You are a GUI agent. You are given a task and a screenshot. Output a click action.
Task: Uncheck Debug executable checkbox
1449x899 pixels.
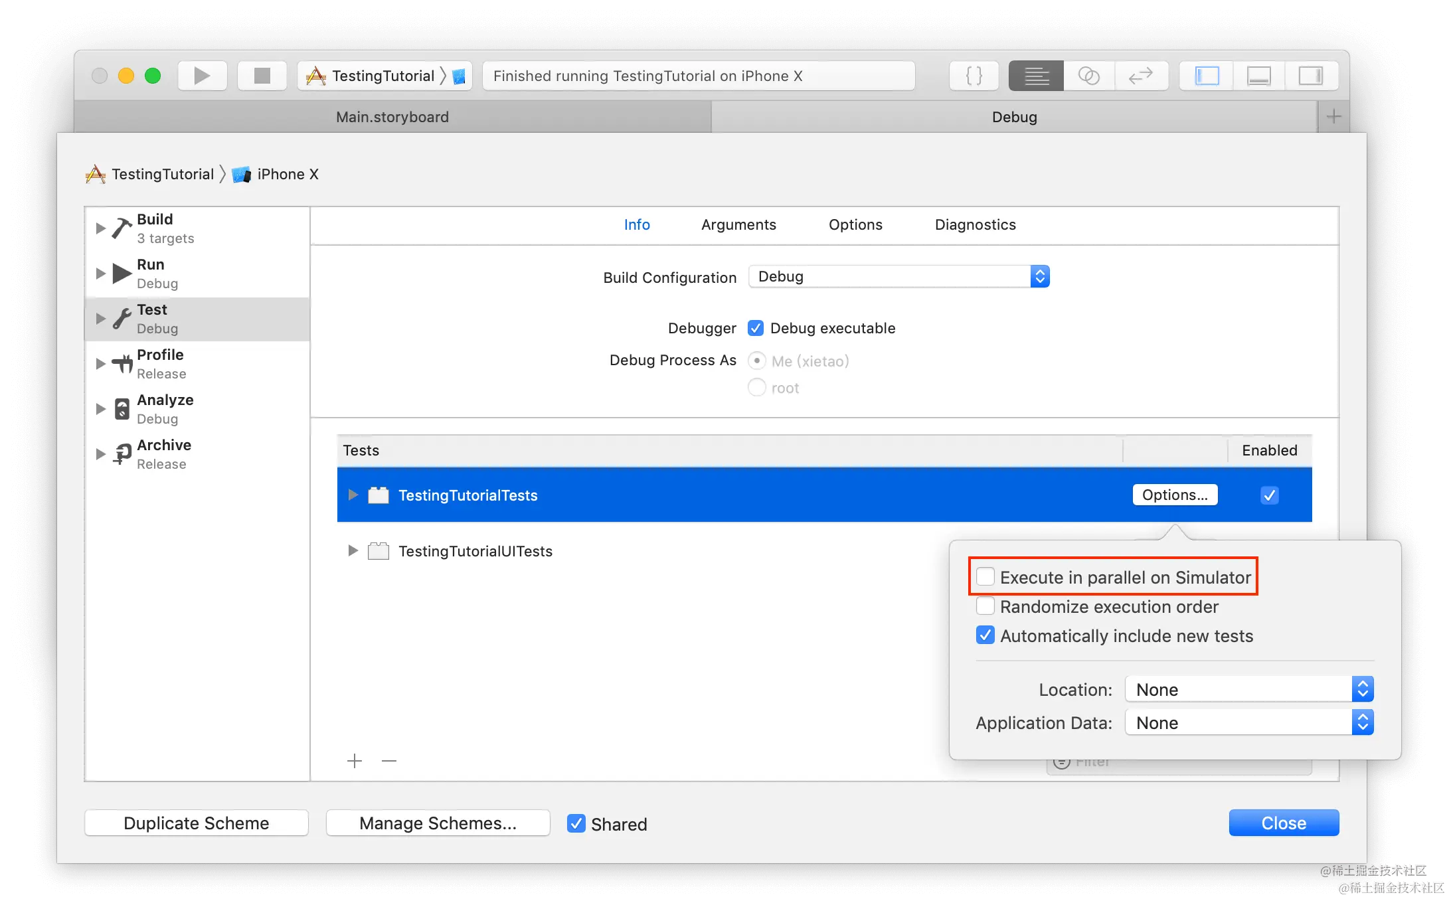pos(756,328)
